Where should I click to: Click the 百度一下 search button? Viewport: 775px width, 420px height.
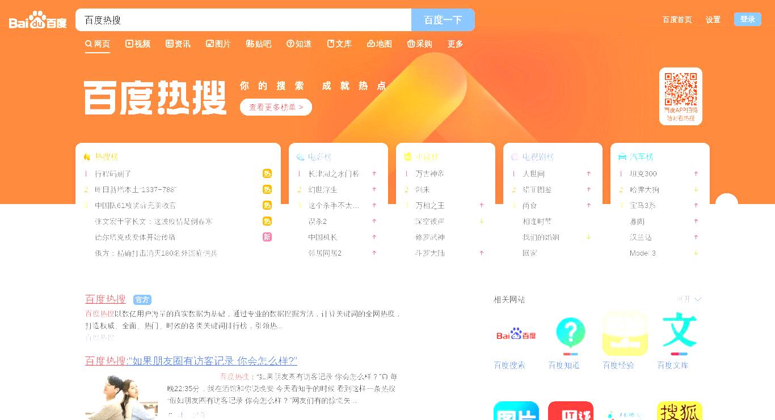[443, 20]
